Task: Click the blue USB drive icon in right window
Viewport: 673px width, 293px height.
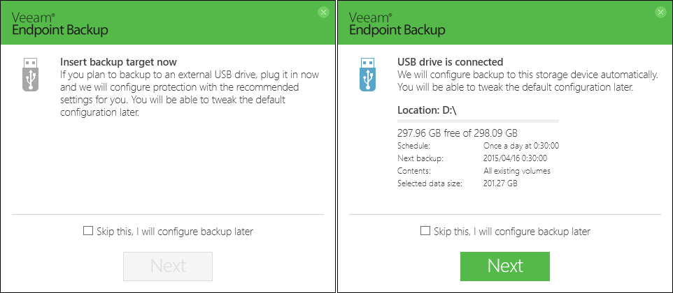Action: point(367,75)
